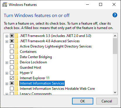Click folder icon beside .NET Framework 4.8
121x108 pixels.
[x=16, y=41]
